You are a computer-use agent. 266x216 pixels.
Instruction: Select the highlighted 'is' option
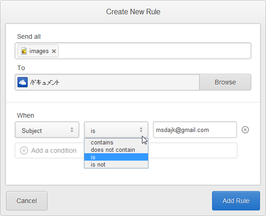(x=116, y=157)
